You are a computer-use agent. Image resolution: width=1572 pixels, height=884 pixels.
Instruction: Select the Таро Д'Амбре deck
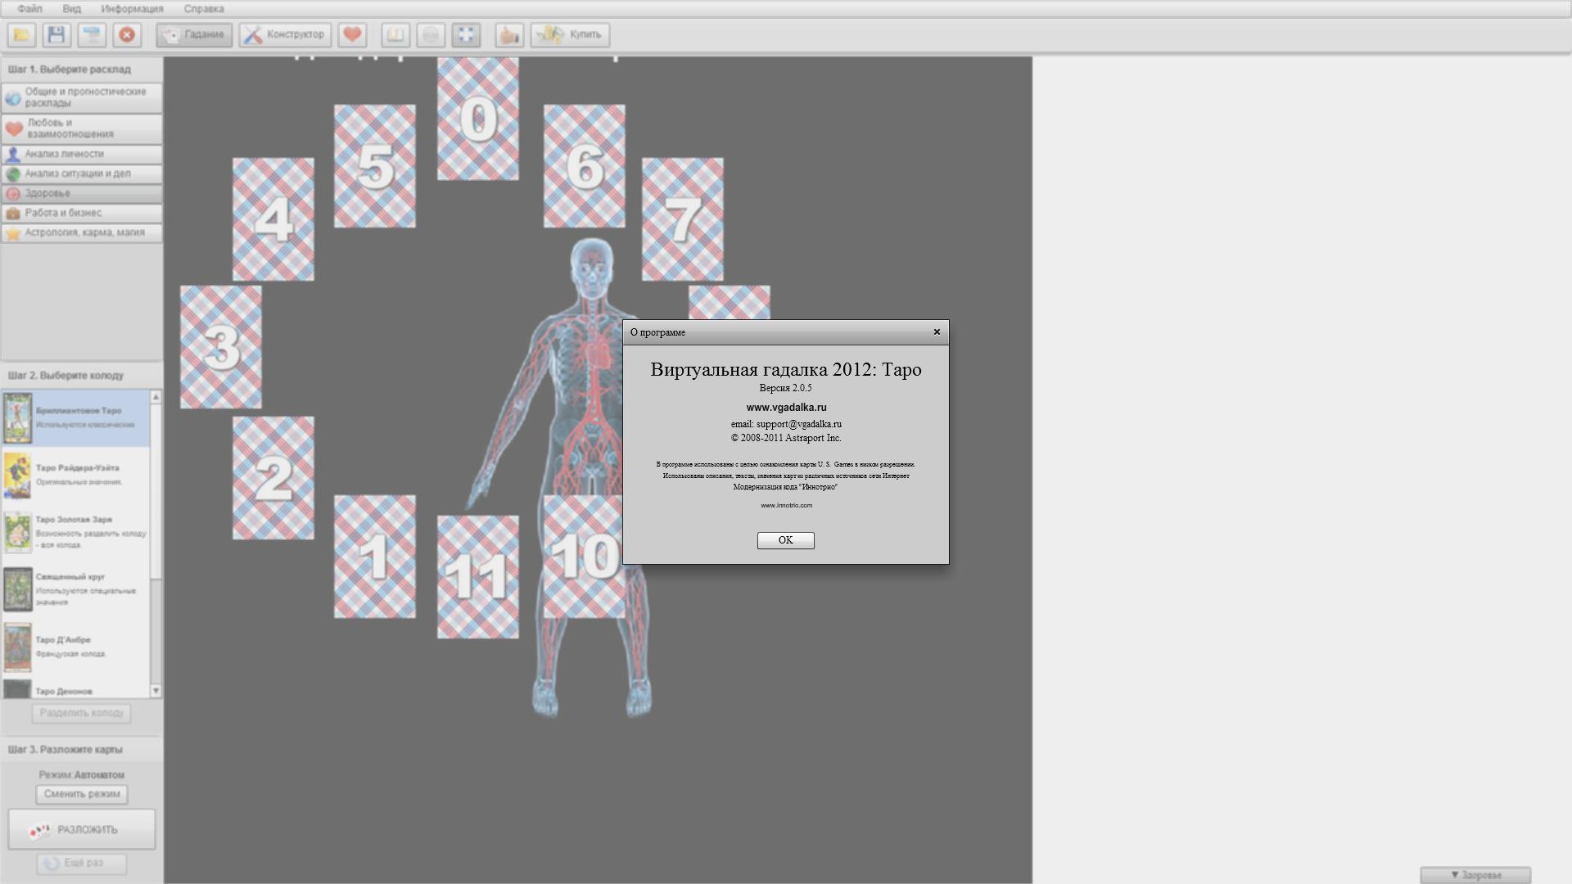click(75, 647)
